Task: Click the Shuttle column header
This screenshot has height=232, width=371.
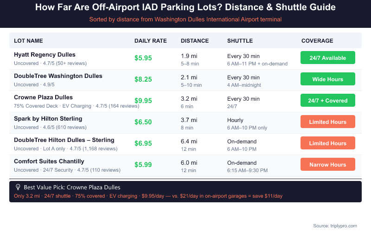Action: [x=240, y=41]
